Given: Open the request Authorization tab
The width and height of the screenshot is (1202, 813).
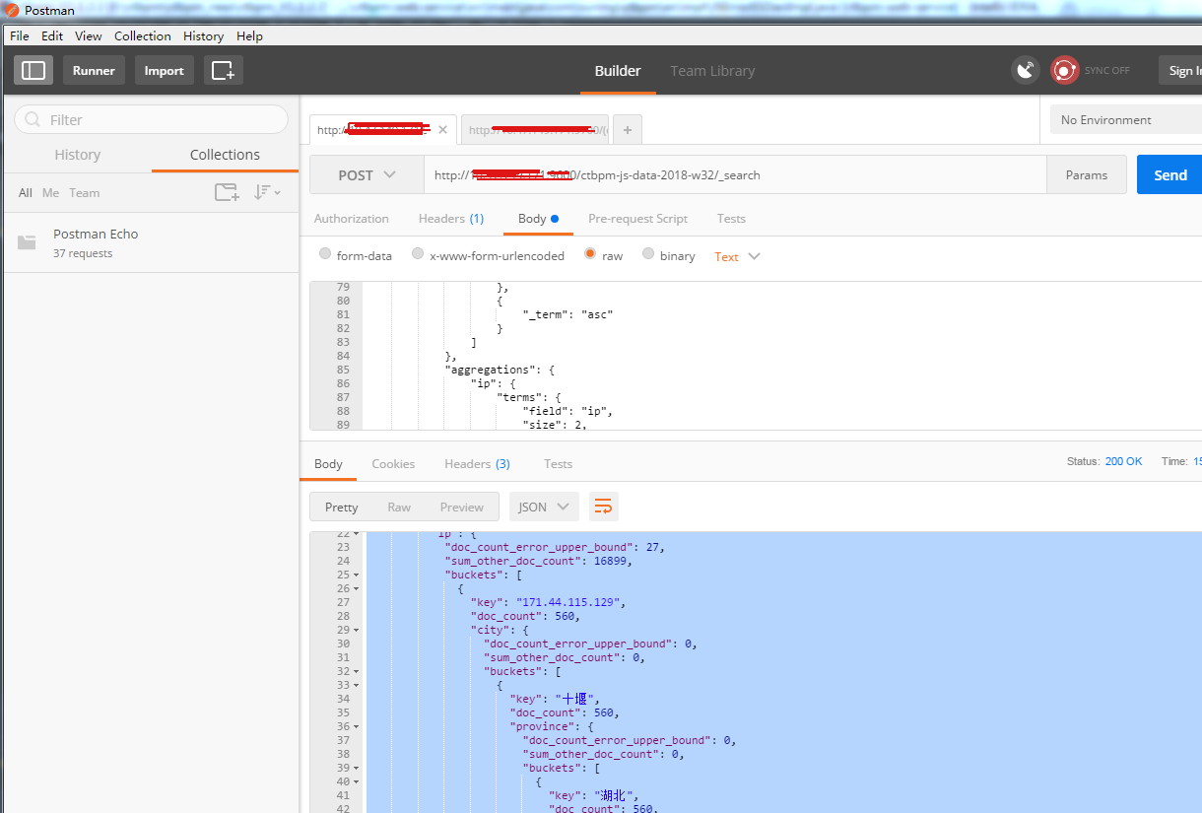Looking at the screenshot, I should pyautogui.click(x=351, y=219).
